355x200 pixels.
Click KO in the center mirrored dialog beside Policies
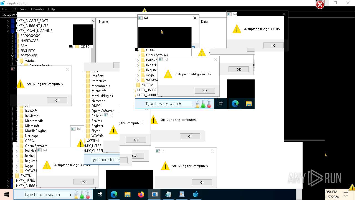point(205,91)
